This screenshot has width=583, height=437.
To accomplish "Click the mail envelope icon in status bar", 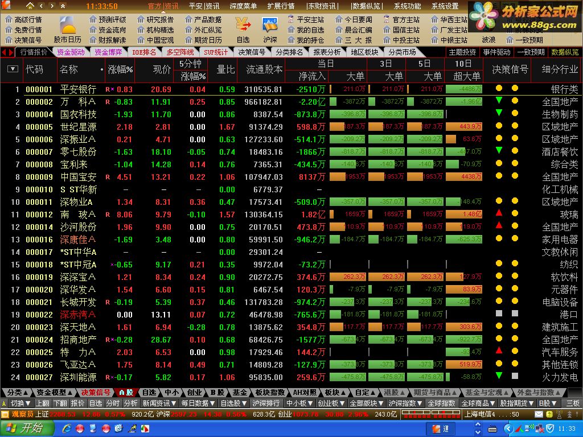I will coord(539,414).
